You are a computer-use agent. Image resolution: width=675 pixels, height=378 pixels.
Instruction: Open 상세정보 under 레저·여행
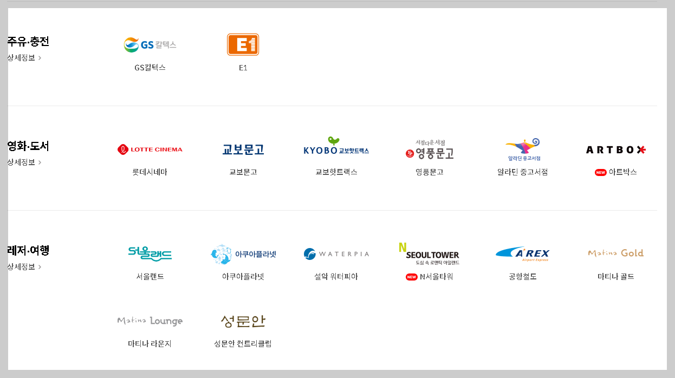(x=24, y=266)
